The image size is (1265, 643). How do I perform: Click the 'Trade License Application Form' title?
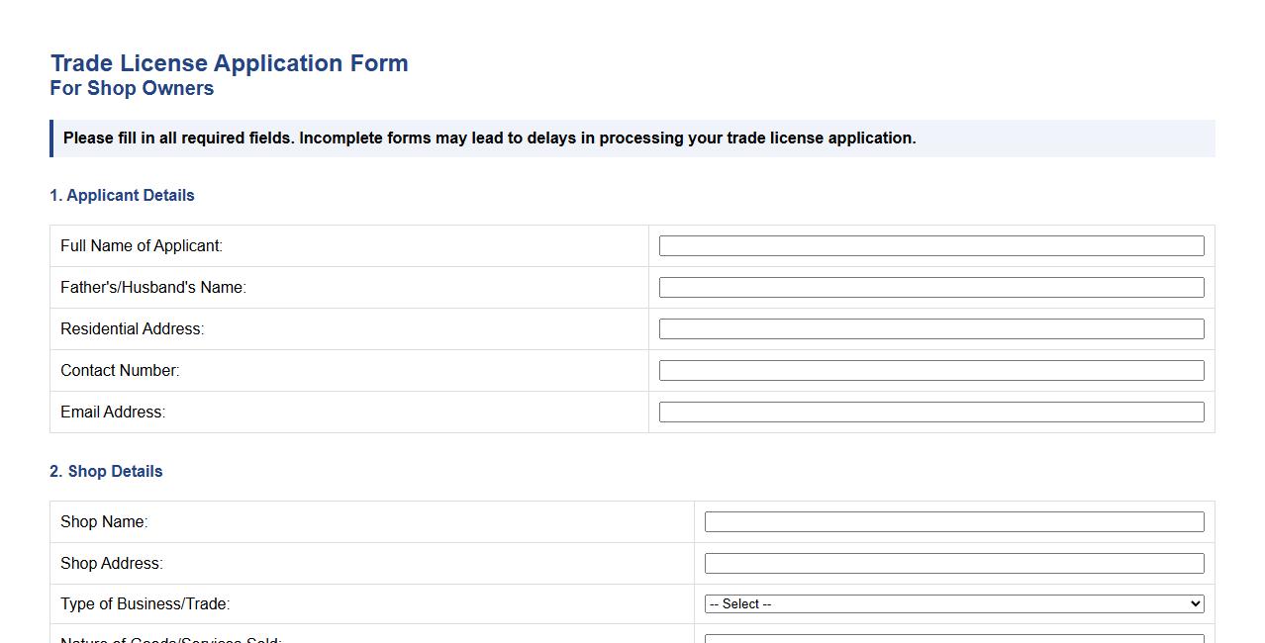pos(230,62)
